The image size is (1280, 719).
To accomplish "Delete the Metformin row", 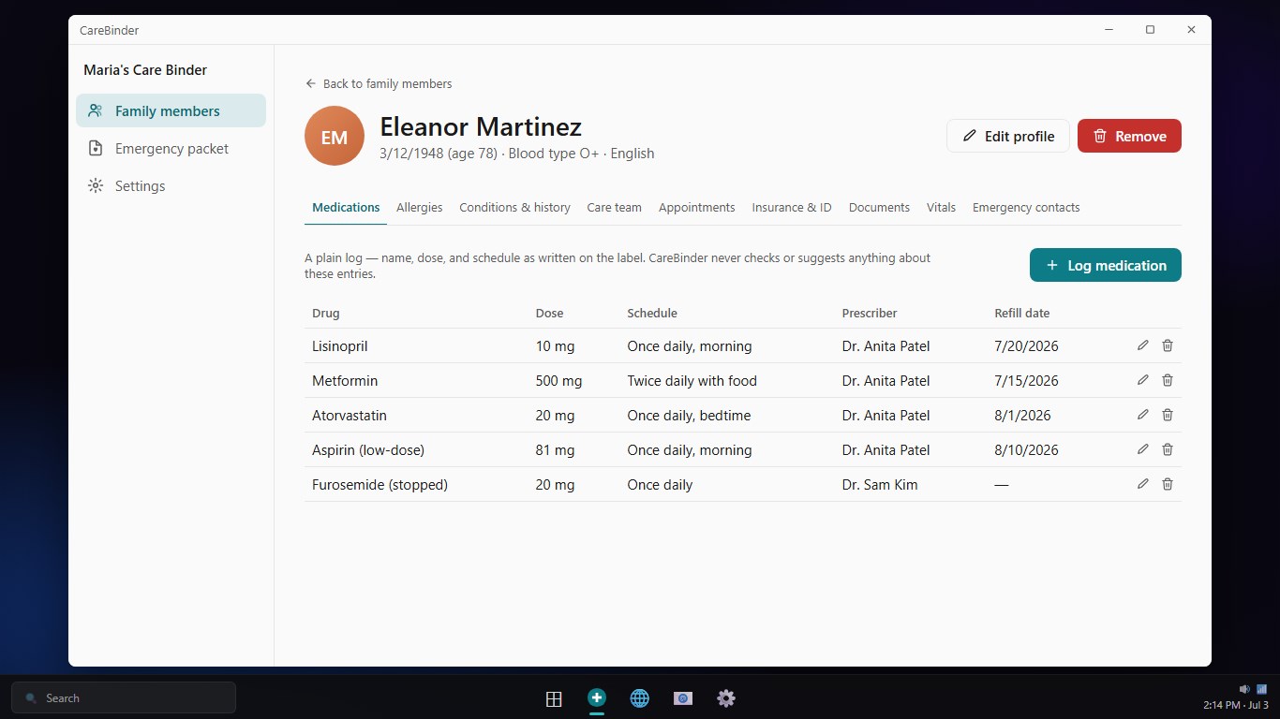I will click(1168, 380).
